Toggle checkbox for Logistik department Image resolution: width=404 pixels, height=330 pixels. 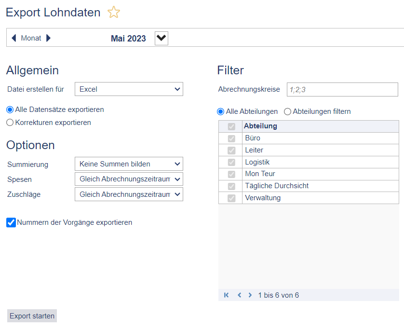click(231, 162)
